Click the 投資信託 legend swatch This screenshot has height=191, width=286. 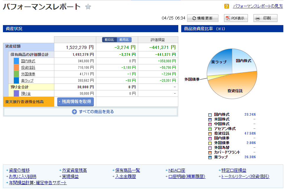click(x=210, y=134)
